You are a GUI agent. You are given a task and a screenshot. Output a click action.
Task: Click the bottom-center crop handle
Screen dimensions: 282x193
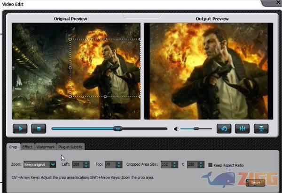pos(105,96)
